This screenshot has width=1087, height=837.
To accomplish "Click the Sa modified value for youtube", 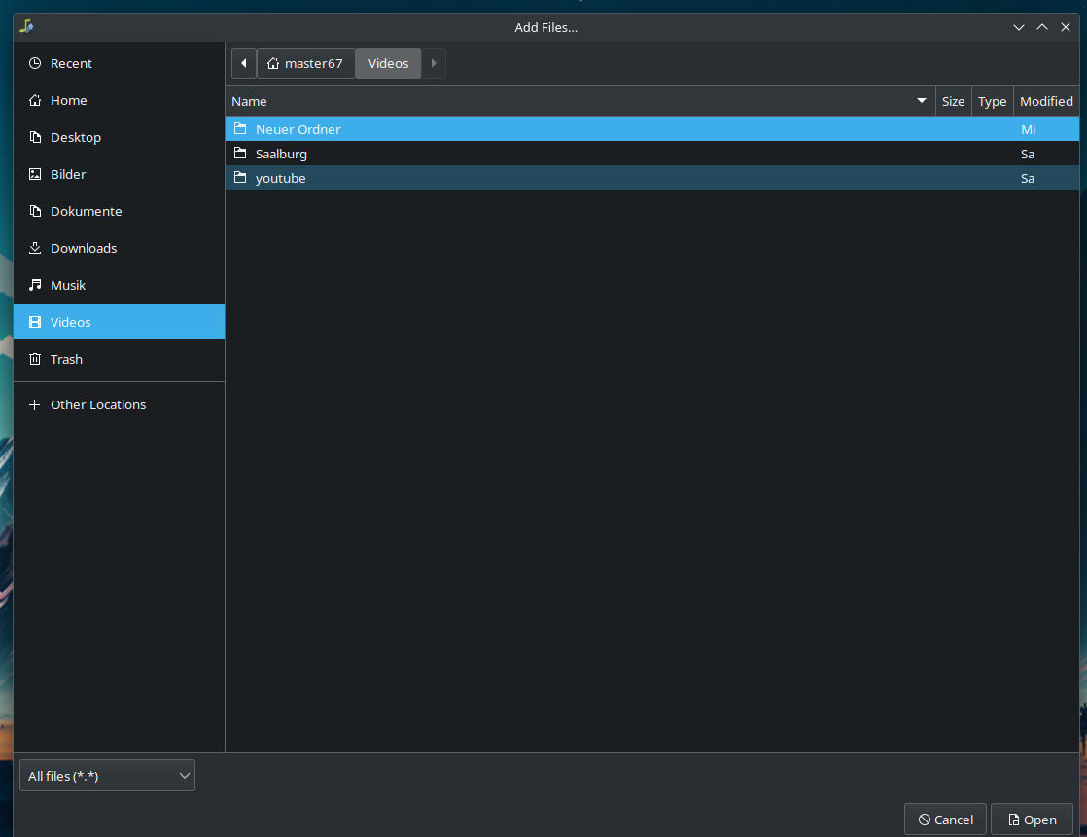I will tap(1028, 178).
